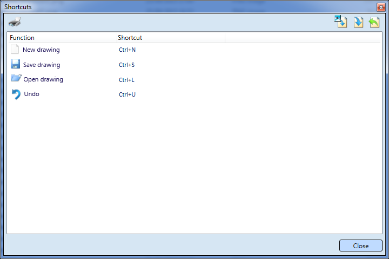
Task: Click the page icon with picture and blue arrow
Action: (x=340, y=22)
